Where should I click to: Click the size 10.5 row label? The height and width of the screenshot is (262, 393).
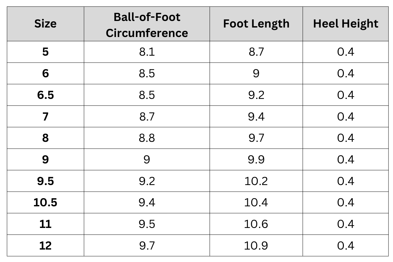pyautogui.click(x=45, y=203)
